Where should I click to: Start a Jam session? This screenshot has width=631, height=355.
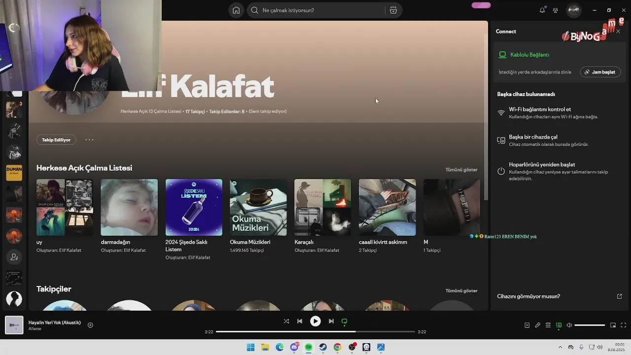[x=600, y=72]
